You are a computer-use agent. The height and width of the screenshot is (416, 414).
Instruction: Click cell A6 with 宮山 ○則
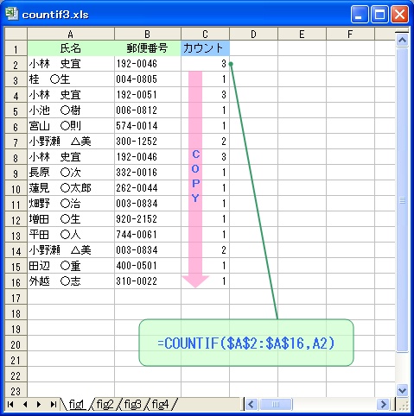coord(71,126)
